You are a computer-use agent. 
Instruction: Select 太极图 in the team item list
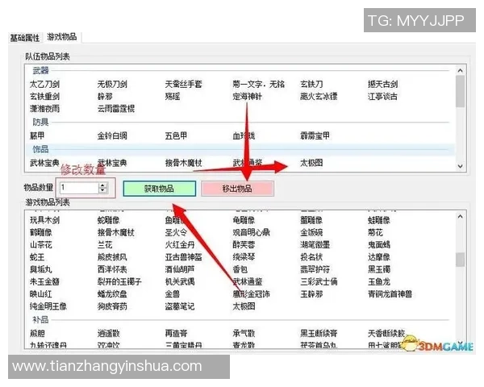point(311,163)
